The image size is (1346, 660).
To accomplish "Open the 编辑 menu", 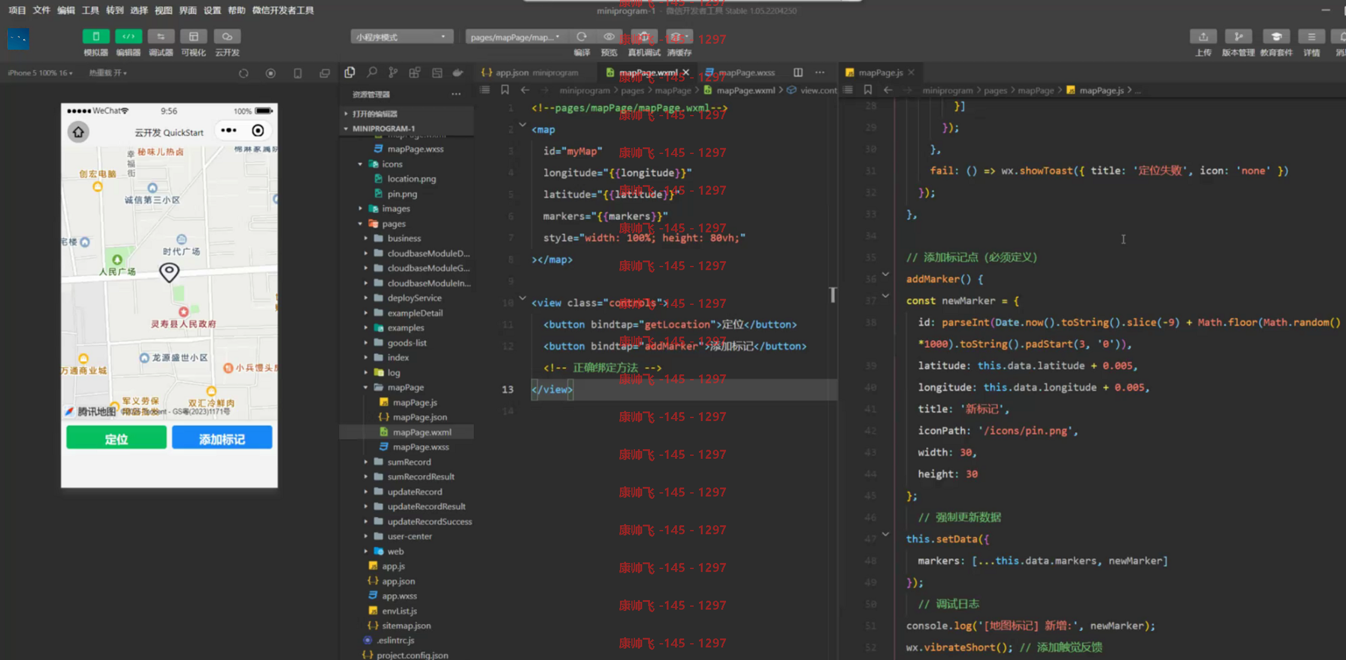I will pos(66,10).
